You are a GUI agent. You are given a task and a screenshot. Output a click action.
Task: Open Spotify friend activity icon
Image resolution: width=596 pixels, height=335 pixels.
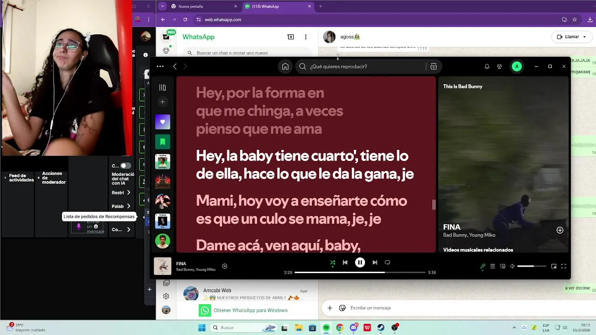click(x=500, y=67)
